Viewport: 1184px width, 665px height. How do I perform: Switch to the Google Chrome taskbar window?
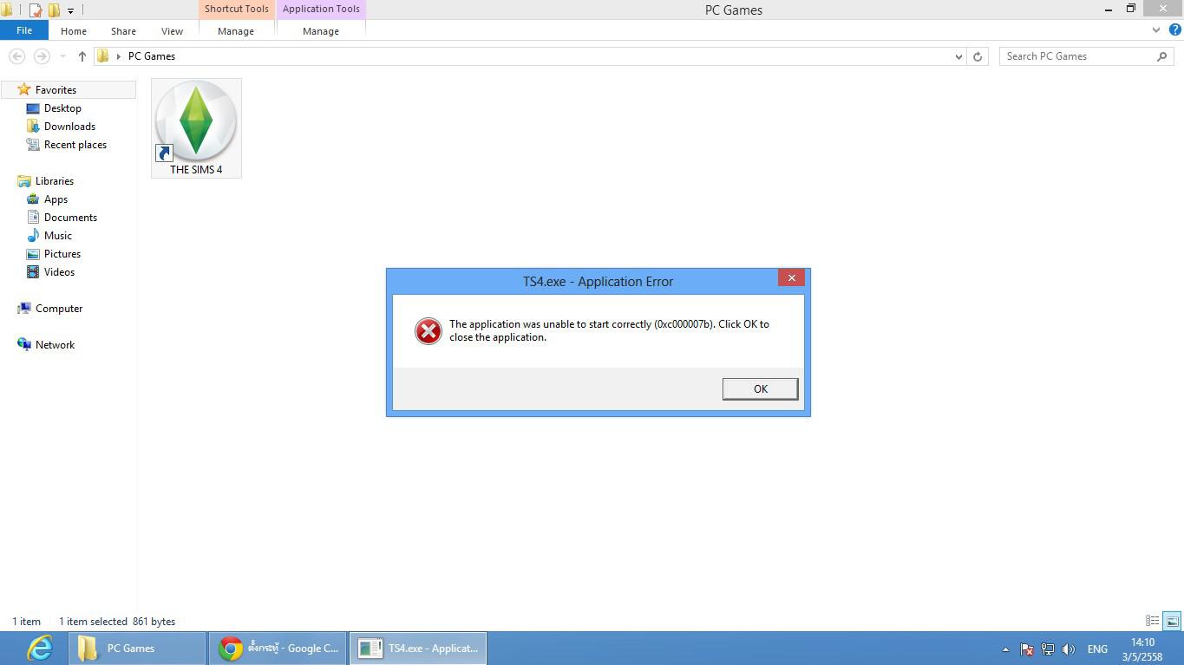coord(278,649)
